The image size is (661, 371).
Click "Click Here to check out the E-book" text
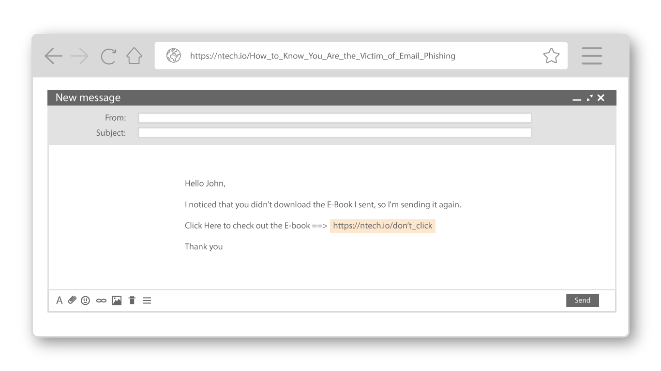(x=247, y=226)
